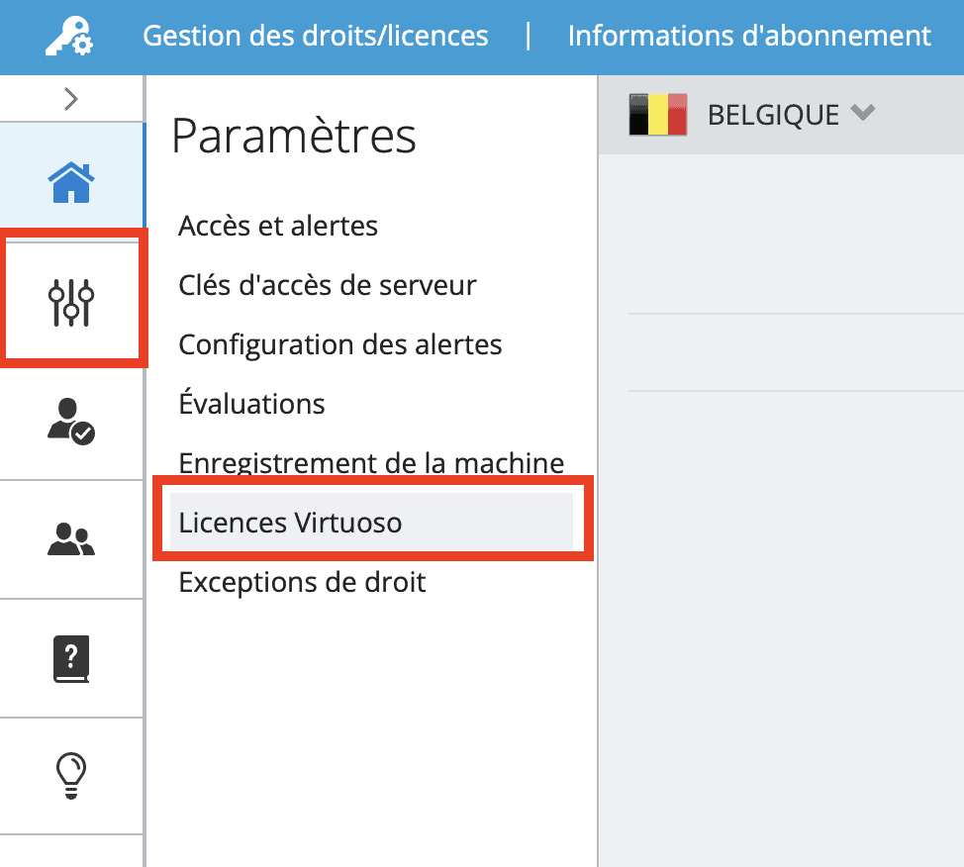Go to Configuration des alertes
Image resolution: width=964 pixels, height=867 pixels.
[x=340, y=344]
